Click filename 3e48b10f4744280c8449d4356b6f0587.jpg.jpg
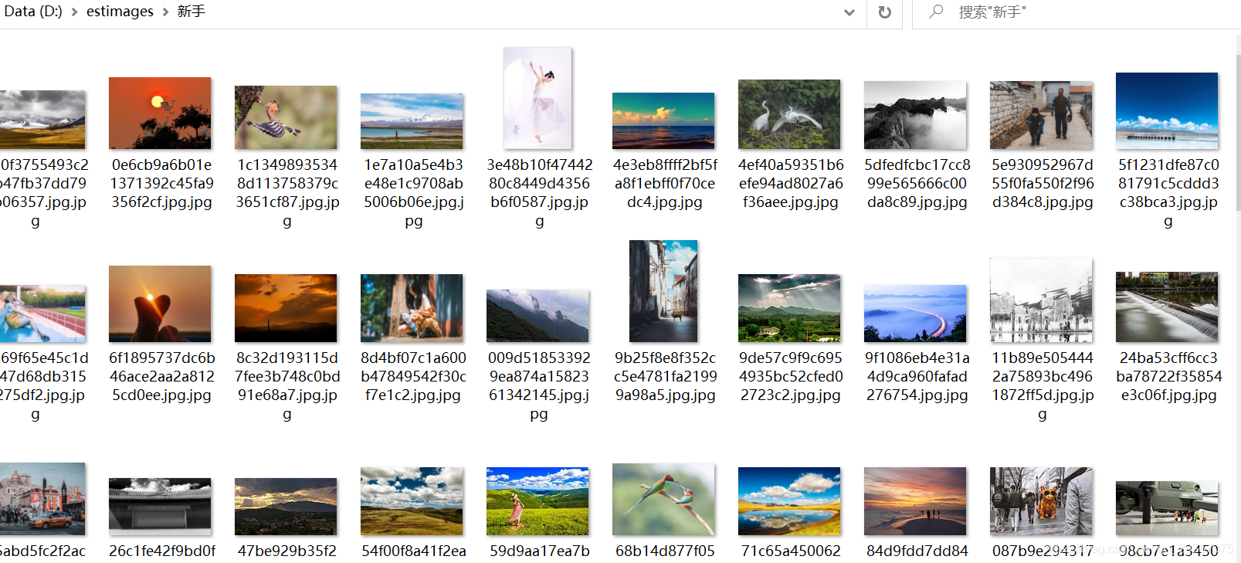1241x563 pixels. tap(539, 192)
